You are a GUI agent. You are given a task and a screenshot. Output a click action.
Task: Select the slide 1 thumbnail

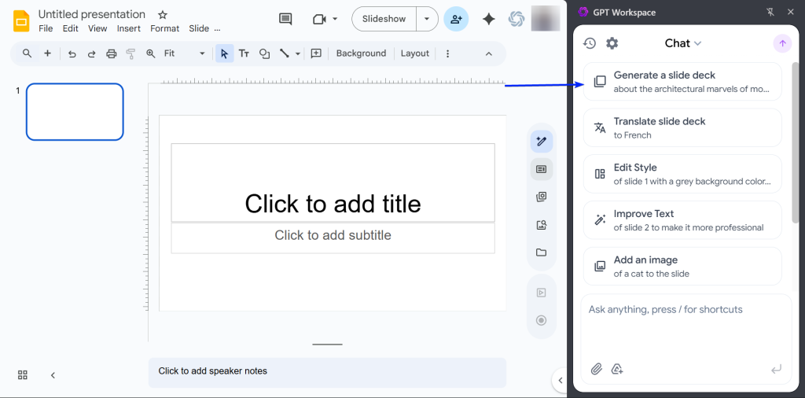[75, 112]
